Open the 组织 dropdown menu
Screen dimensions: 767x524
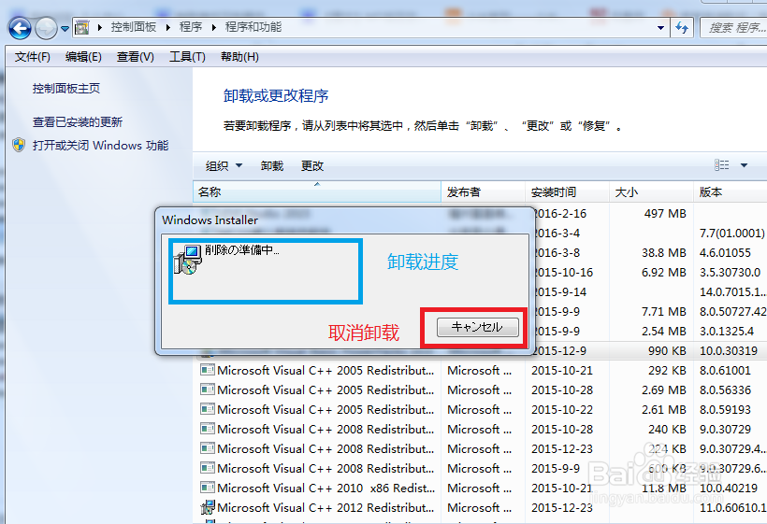point(224,166)
